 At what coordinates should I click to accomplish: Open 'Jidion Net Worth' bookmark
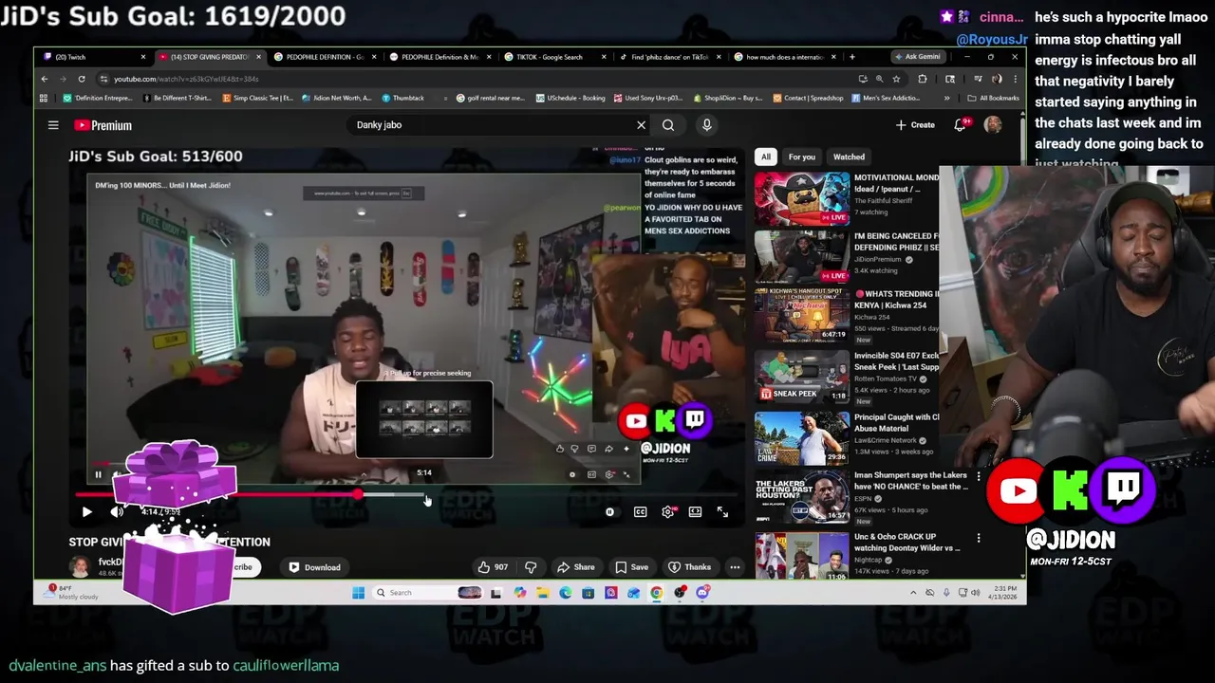tap(337, 98)
